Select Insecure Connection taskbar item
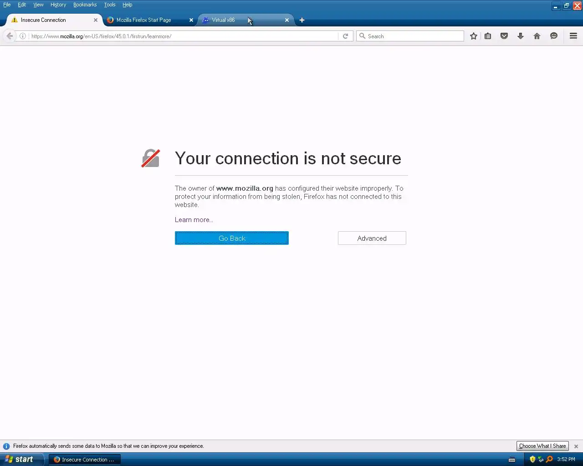 (x=85, y=460)
